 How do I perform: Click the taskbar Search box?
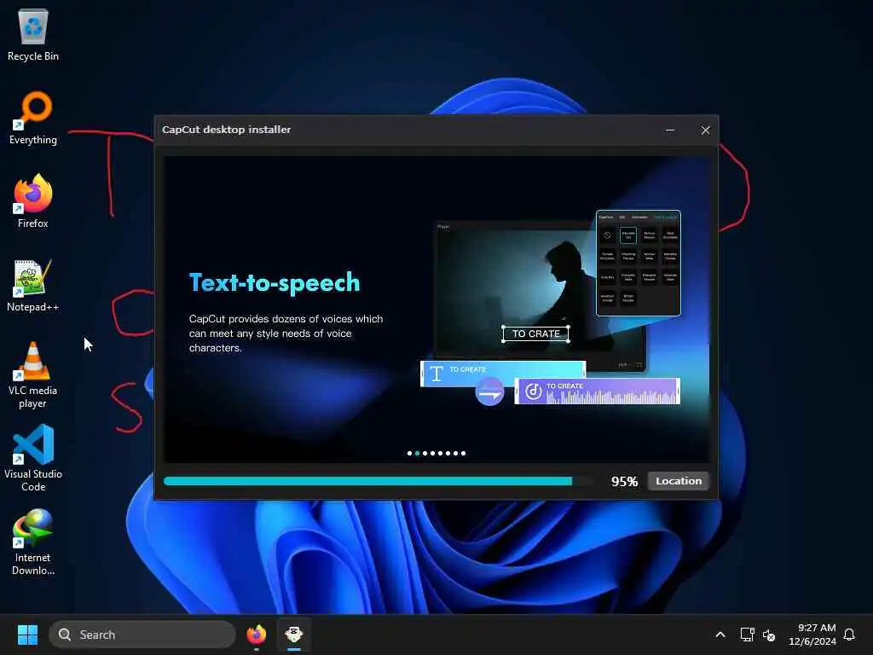coord(142,635)
